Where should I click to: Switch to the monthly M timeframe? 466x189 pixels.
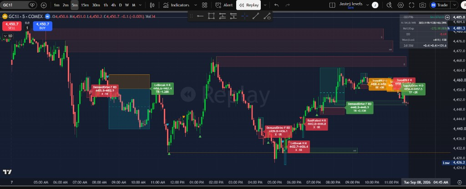[x=133, y=5]
